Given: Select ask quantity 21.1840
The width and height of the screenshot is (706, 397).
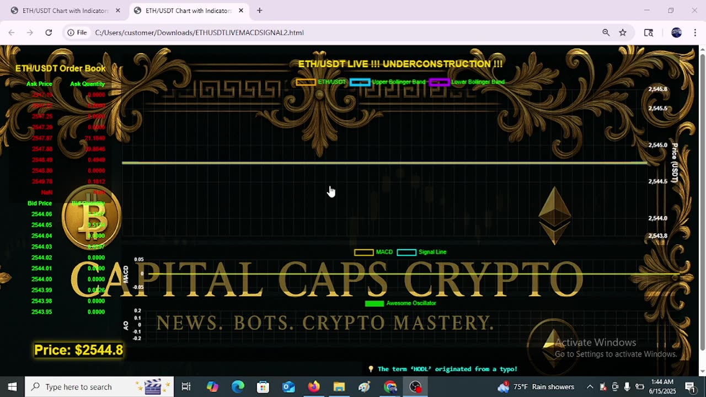Looking at the screenshot, I should pos(95,138).
